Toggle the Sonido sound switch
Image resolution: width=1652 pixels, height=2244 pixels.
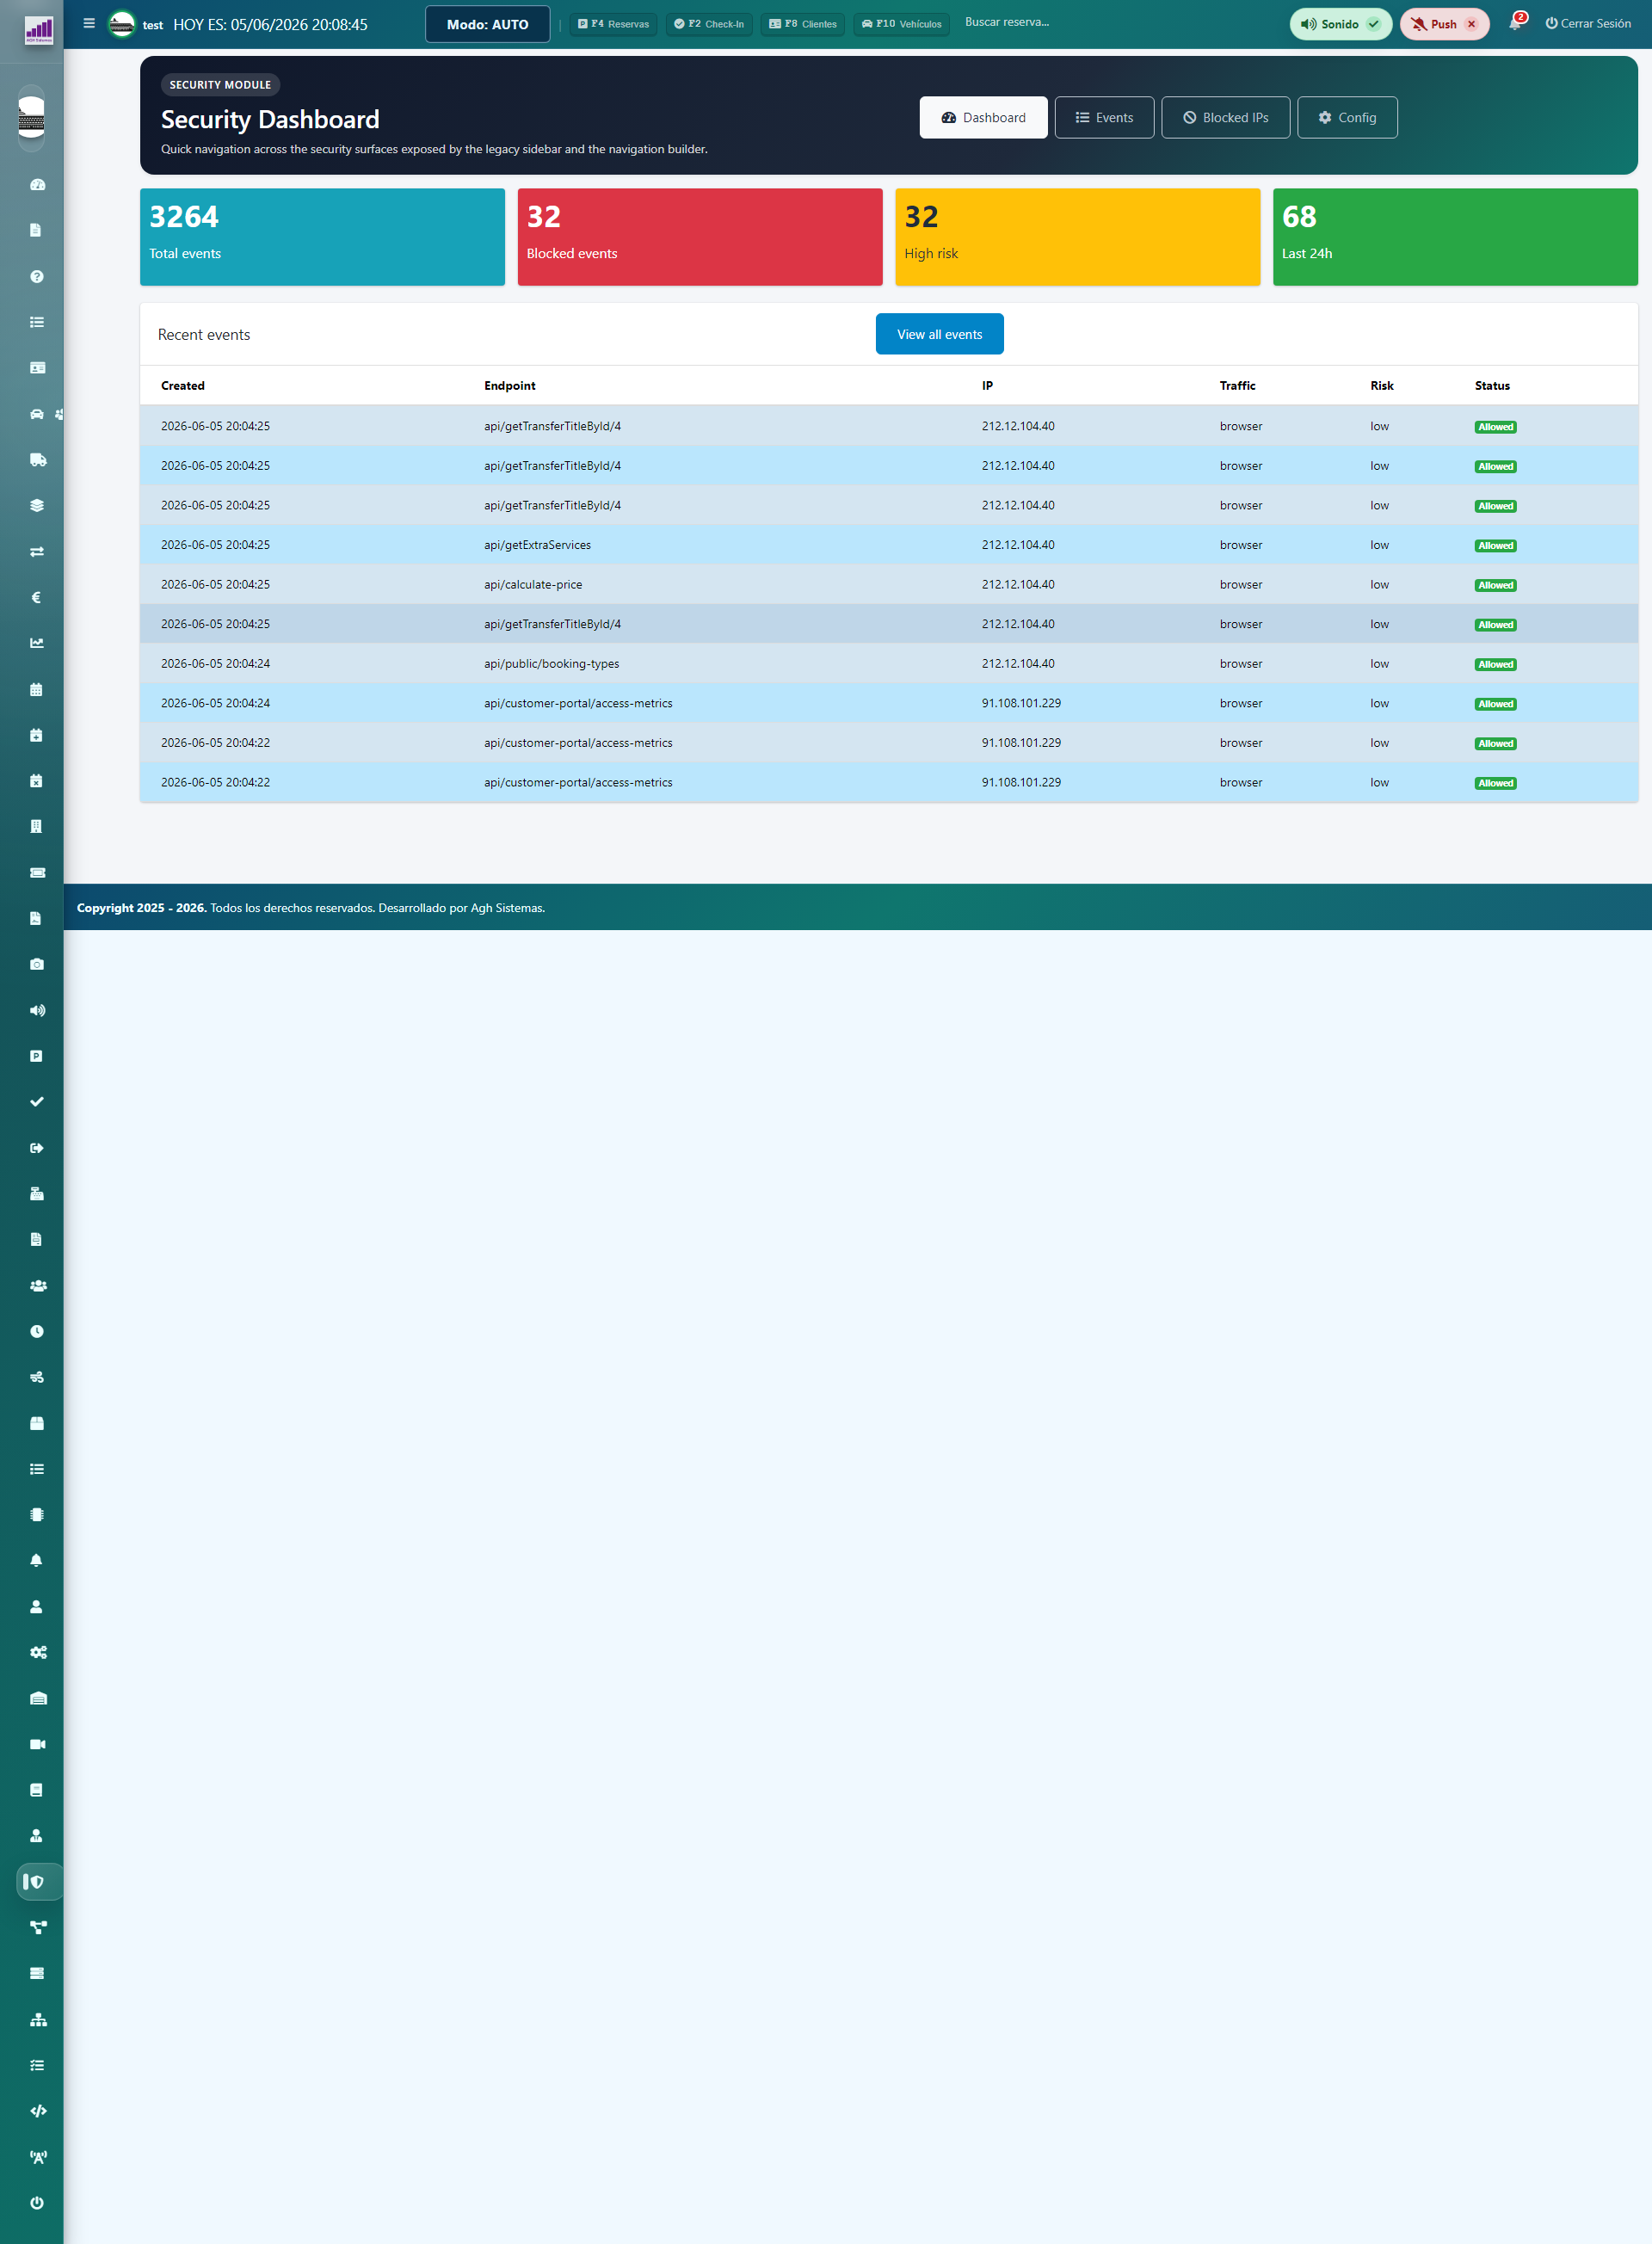pyautogui.click(x=1340, y=24)
